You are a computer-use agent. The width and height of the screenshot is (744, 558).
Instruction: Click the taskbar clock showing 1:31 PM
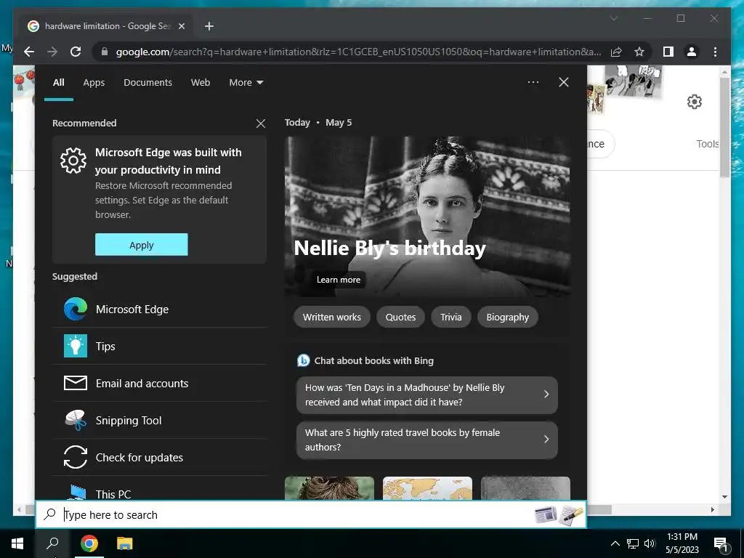[682, 543]
